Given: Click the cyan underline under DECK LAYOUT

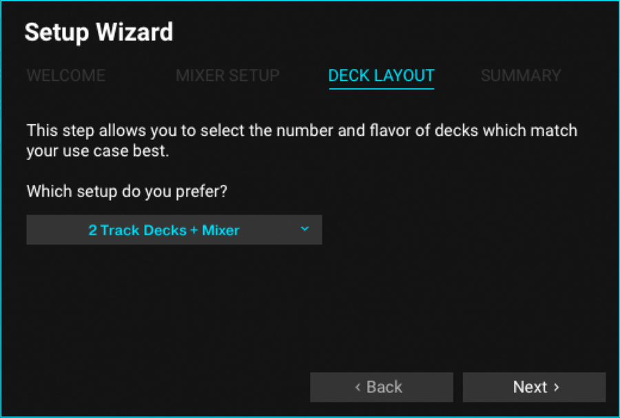Looking at the screenshot, I should click(x=381, y=90).
